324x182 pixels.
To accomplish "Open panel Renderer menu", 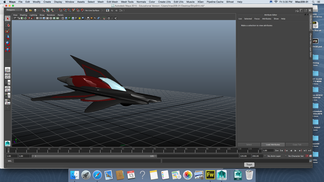I will tap(51, 15).
